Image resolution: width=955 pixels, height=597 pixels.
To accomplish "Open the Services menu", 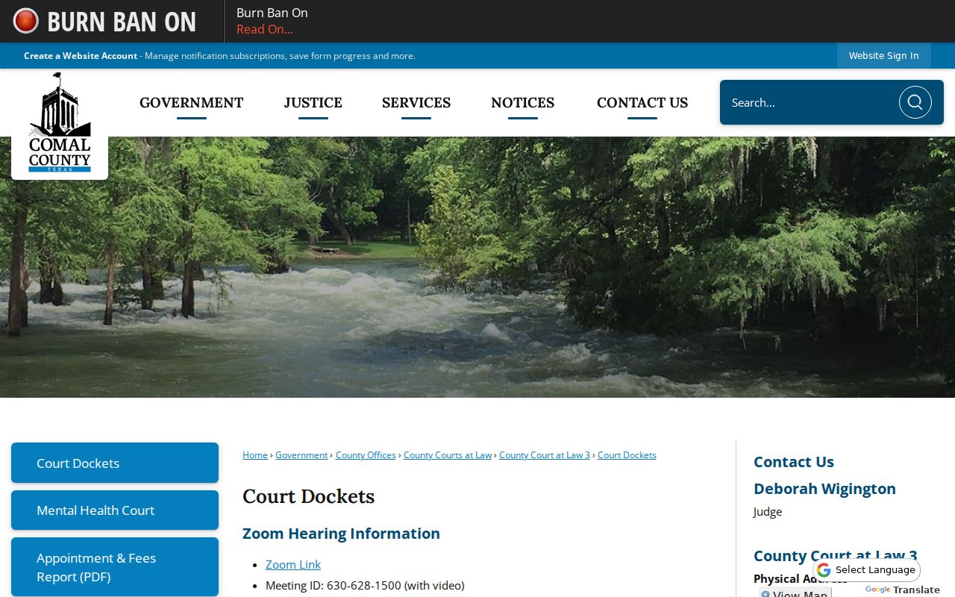I will [x=416, y=103].
